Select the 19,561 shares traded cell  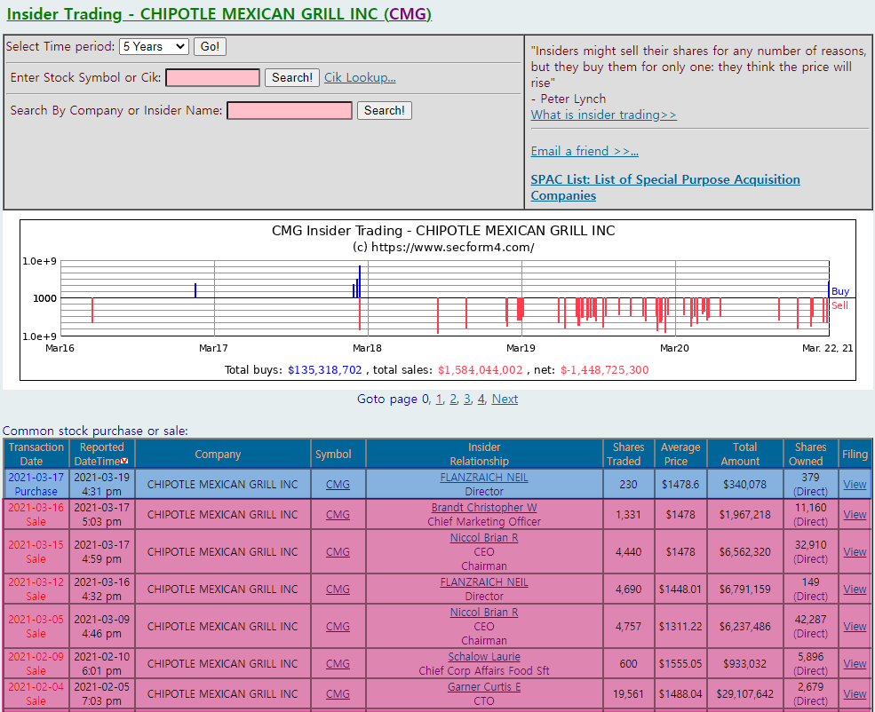click(628, 693)
